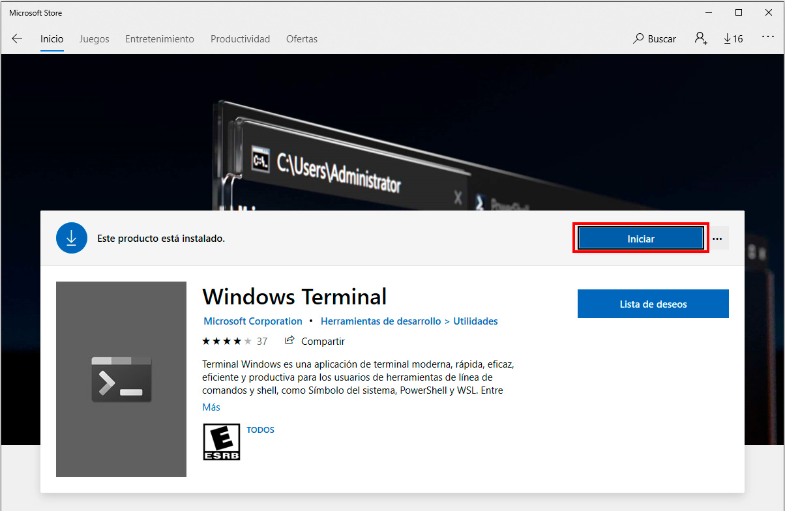
Task: Click the star rating with 37 reviews
Action: (235, 341)
